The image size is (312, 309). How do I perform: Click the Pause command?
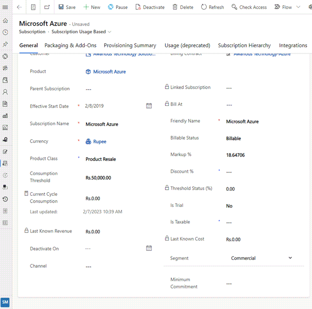tap(118, 7)
